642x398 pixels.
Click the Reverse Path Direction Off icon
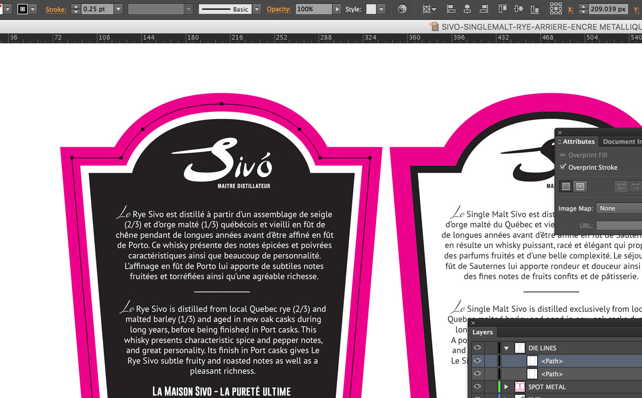(621, 186)
